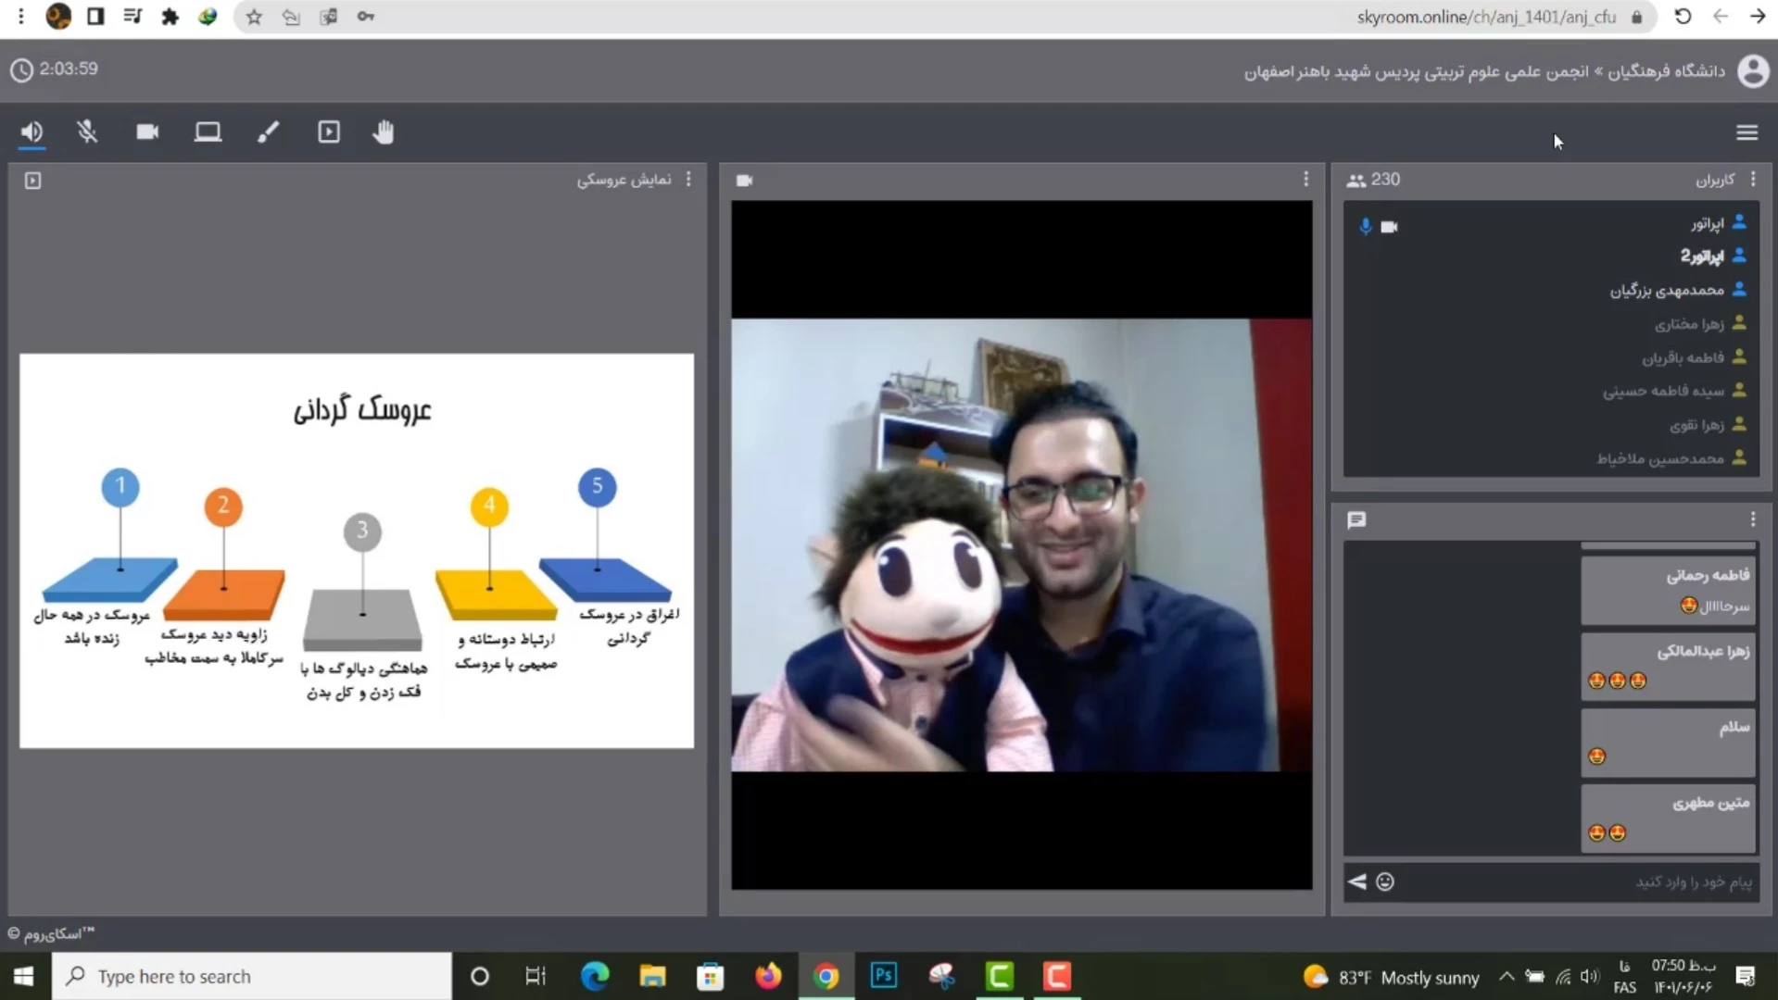Open the media playback icon in toolbar
Screen dimensions: 1778x1000
(x=329, y=132)
